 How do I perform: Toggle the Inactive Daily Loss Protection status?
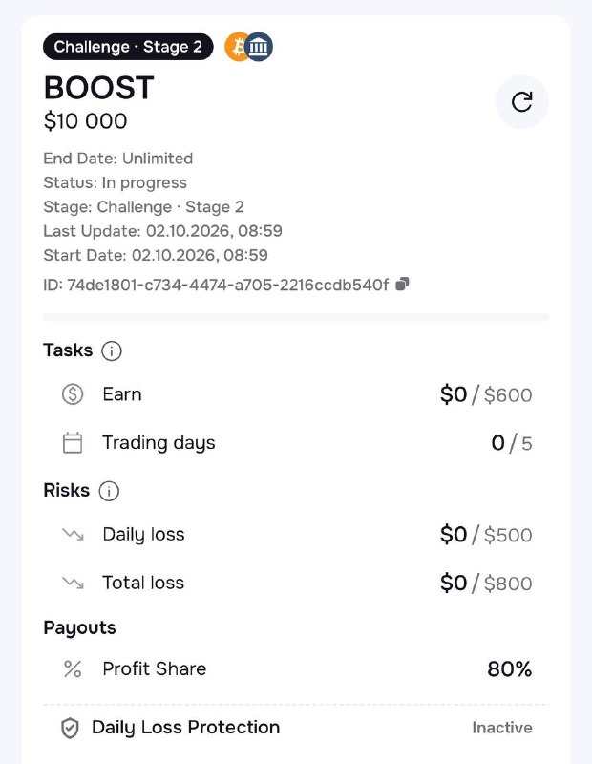coord(502,728)
